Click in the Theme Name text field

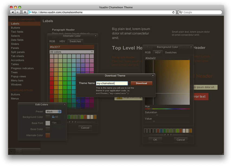(x=112, y=83)
